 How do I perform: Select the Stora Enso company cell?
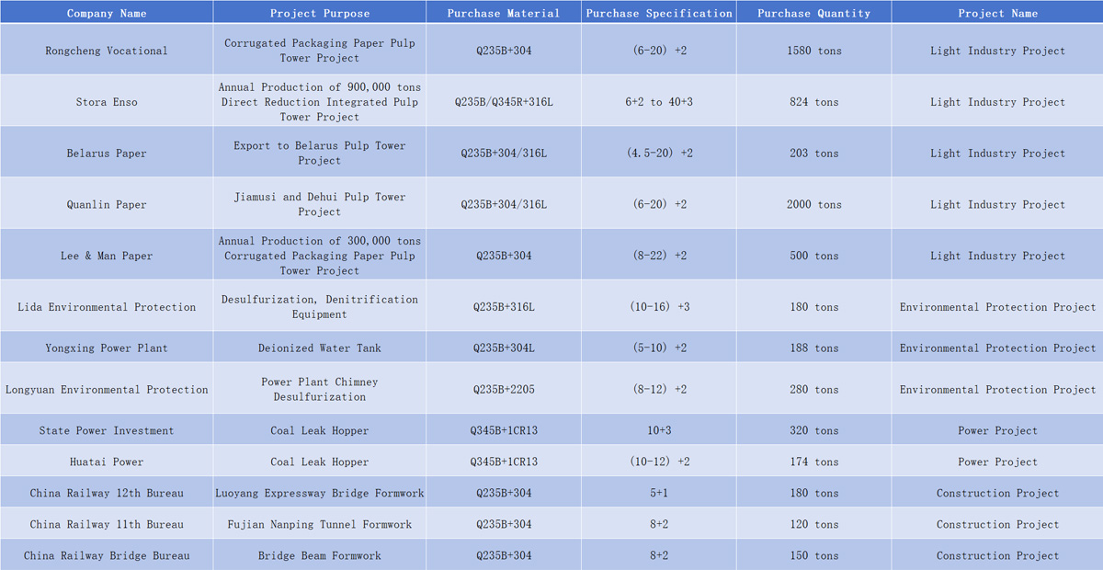click(x=107, y=102)
